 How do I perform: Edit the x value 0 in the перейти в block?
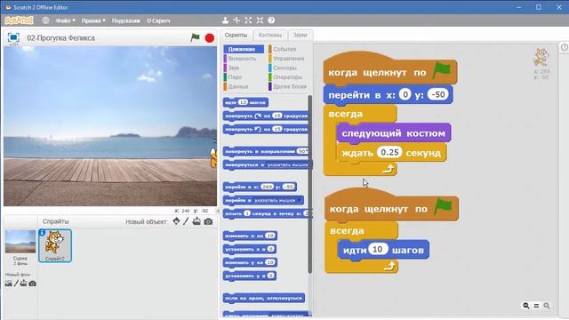tap(405, 95)
